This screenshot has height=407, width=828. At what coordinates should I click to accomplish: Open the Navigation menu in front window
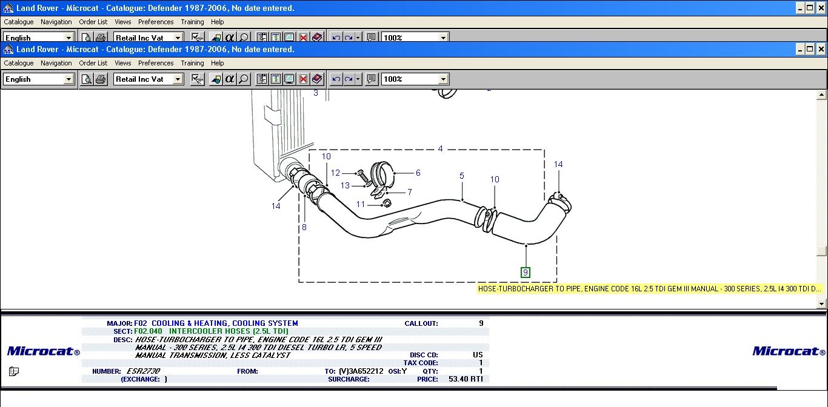[56, 63]
